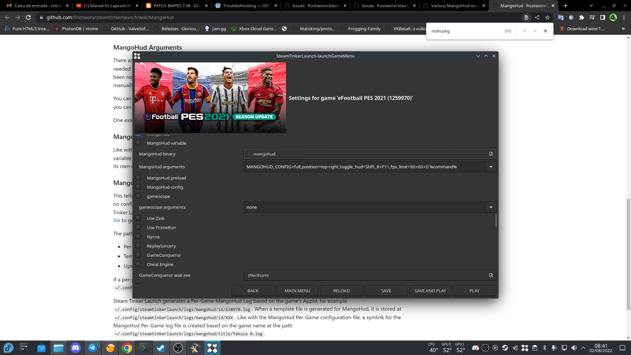The height and width of the screenshot is (355, 631).
Task: Open the gamescope arguments dropdown
Action: click(491, 207)
